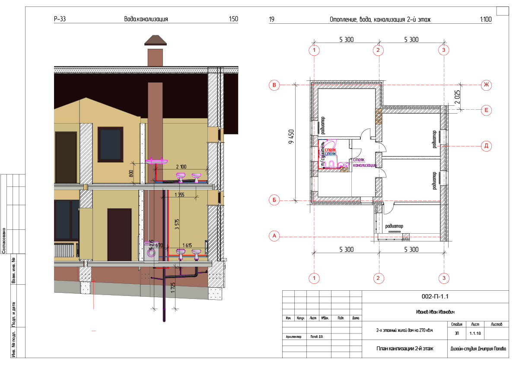
Task: Click the 1:50 scale label
Action: coord(233,19)
